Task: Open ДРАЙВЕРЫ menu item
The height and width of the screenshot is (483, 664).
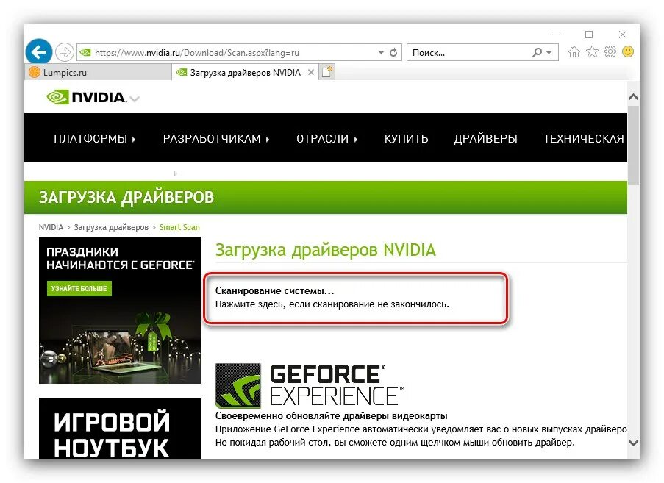Action: coord(486,139)
